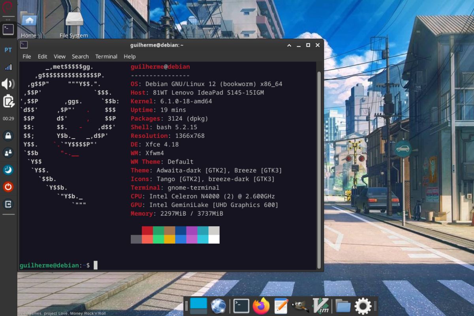This screenshot has width=474, height=316.
Task: Switch keyboard layout via the PT indicator
Action: click(8, 50)
